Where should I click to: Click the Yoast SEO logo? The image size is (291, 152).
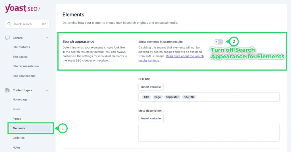[23, 9]
